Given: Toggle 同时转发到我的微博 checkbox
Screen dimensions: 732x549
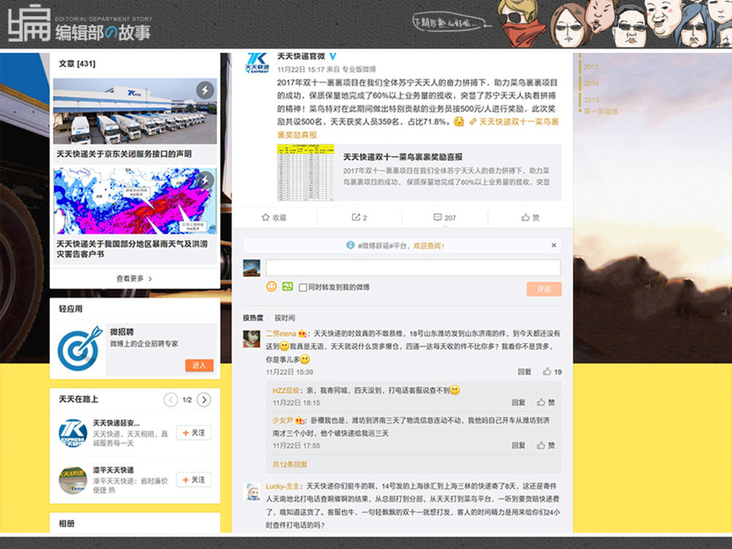Looking at the screenshot, I should (302, 287).
